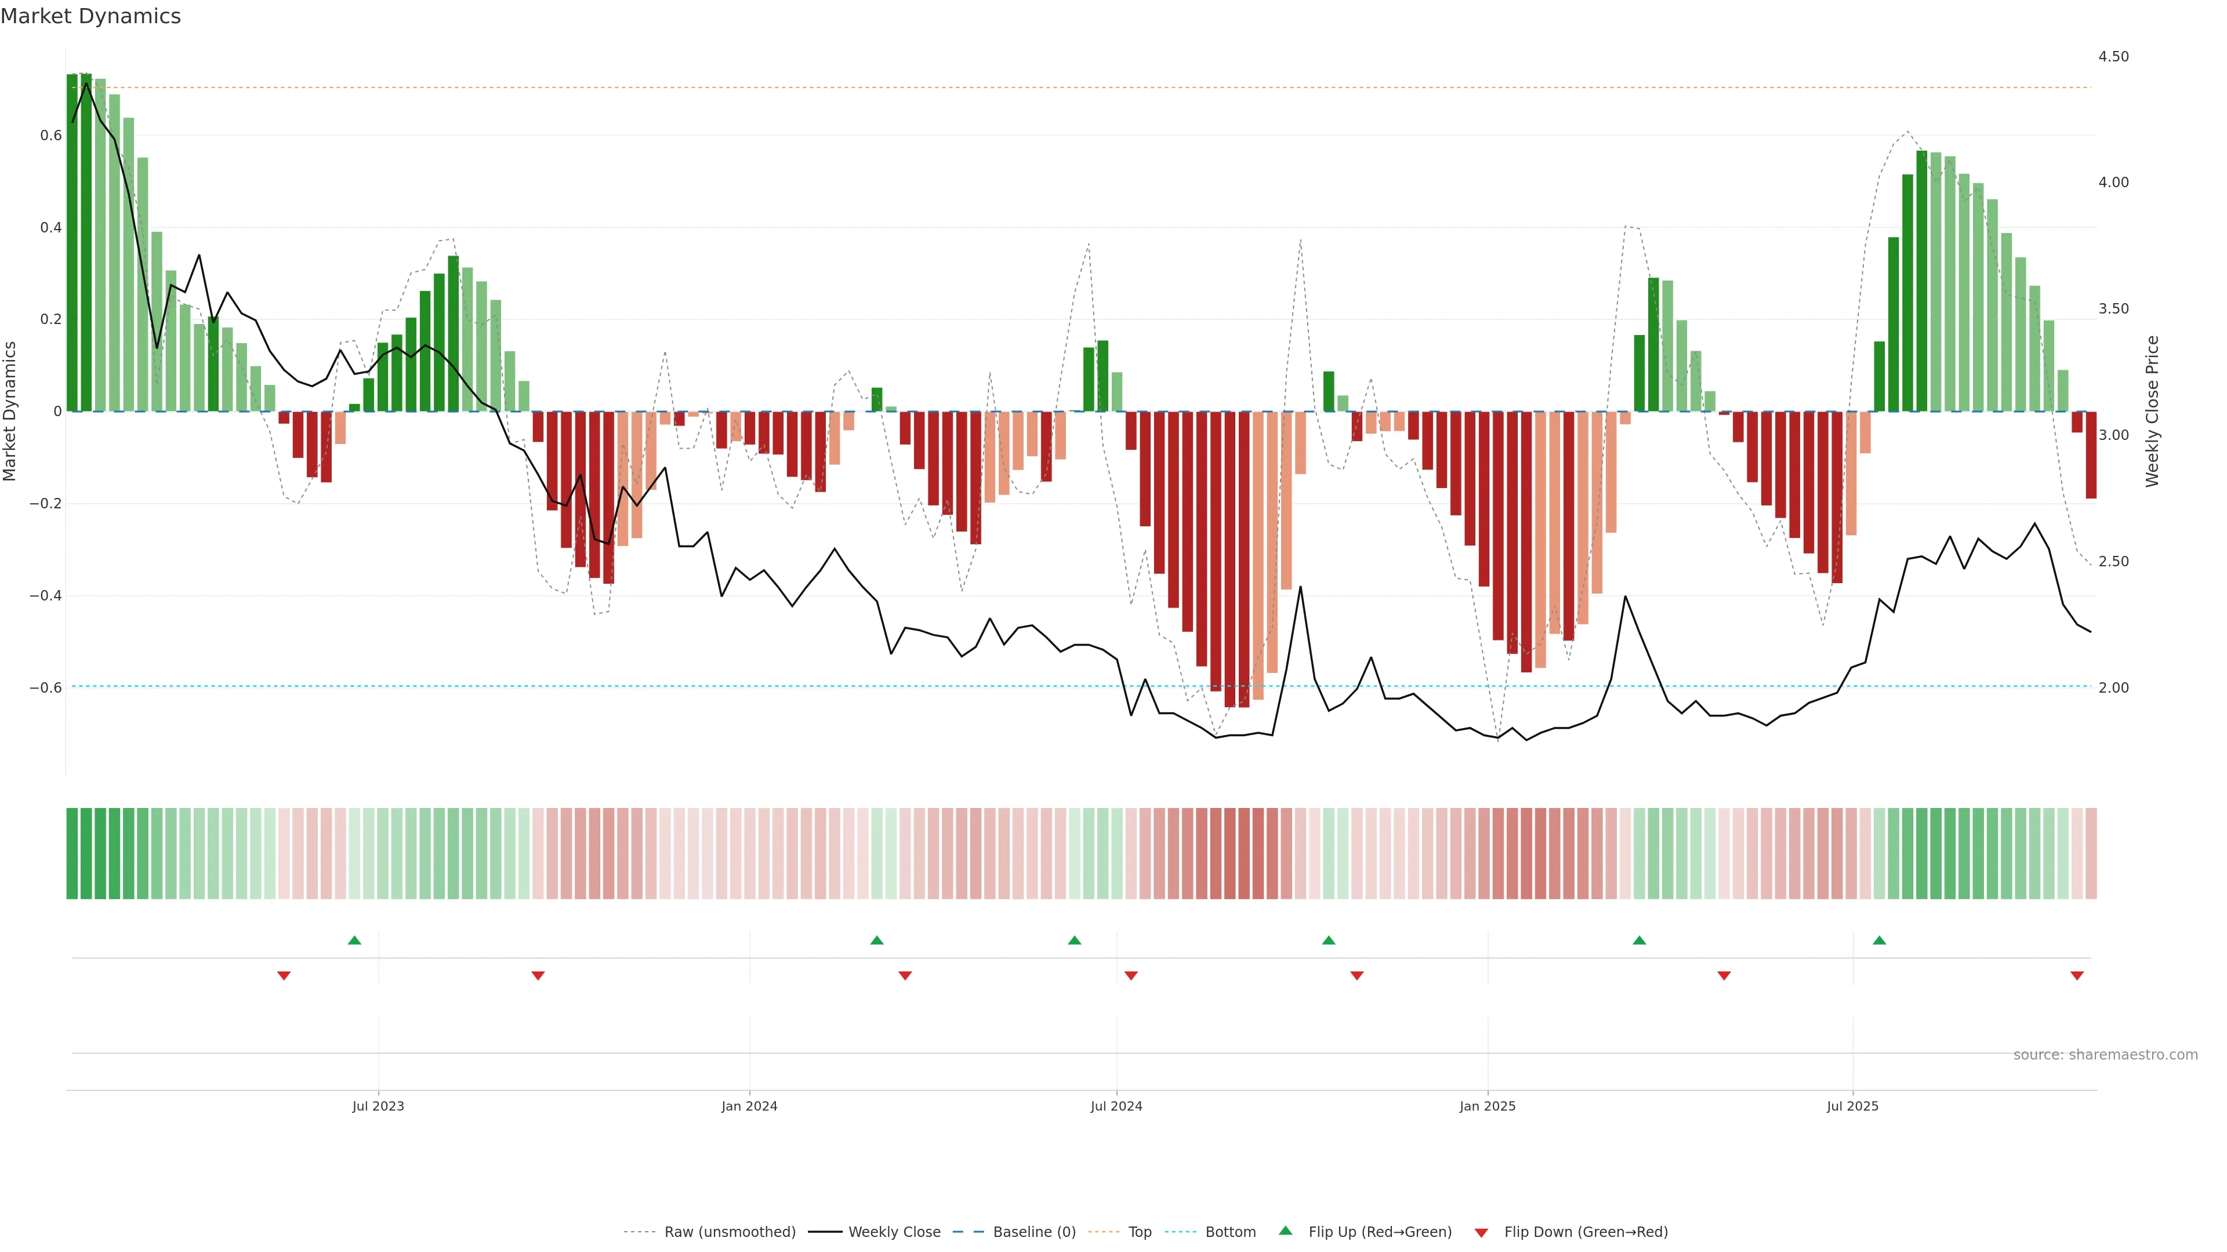Screen dimensions: 2227x1252
Task: Click the first red Flip Down marker on left
Action: (284, 976)
